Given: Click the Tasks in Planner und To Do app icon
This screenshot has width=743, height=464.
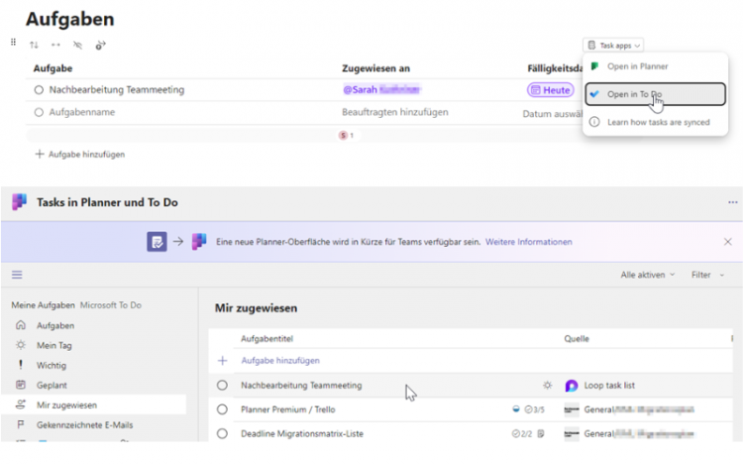Looking at the screenshot, I should pyautogui.click(x=20, y=202).
